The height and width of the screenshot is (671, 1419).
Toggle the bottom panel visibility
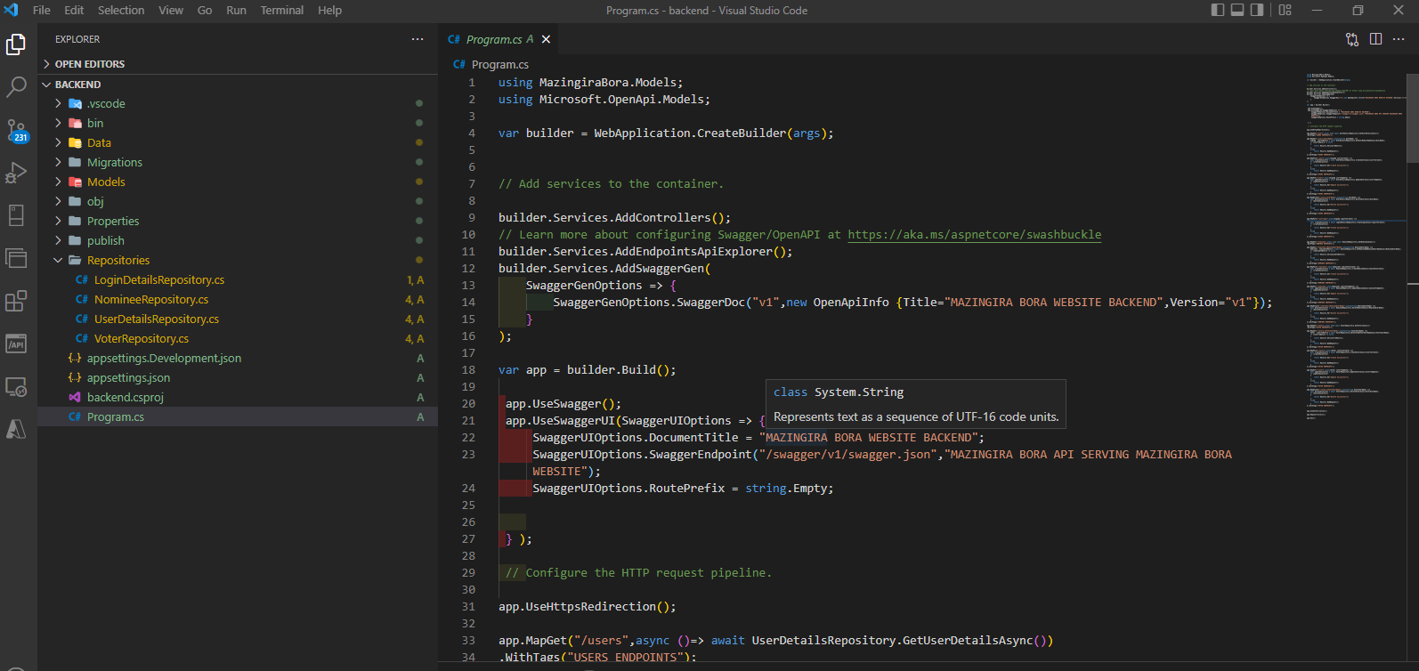[x=1237, y=11]
